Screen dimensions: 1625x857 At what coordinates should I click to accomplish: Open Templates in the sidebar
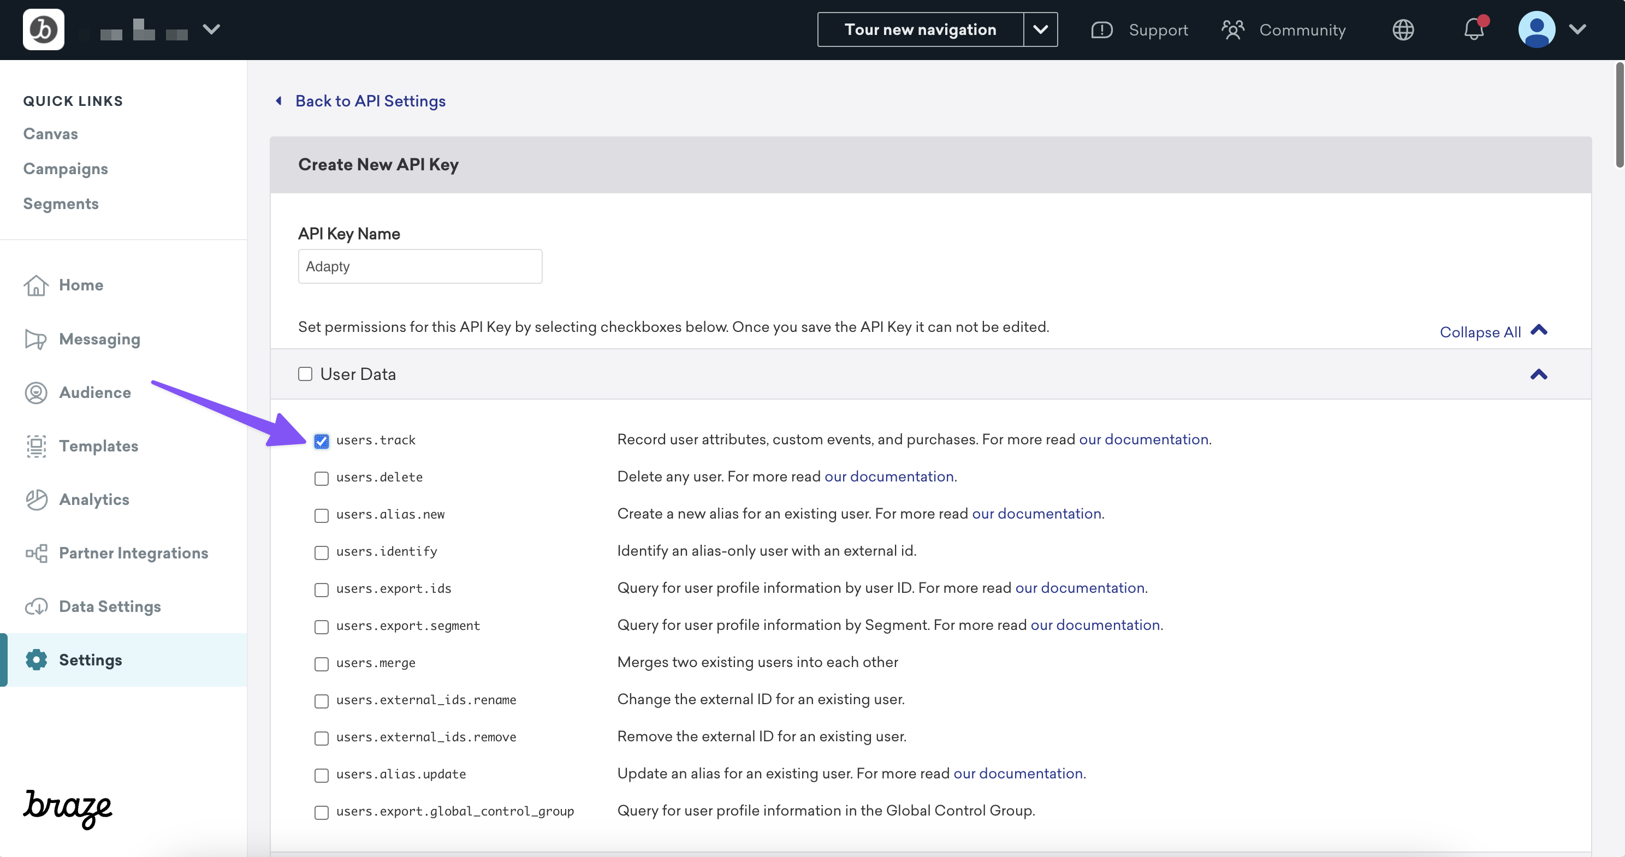pos(98,446)
